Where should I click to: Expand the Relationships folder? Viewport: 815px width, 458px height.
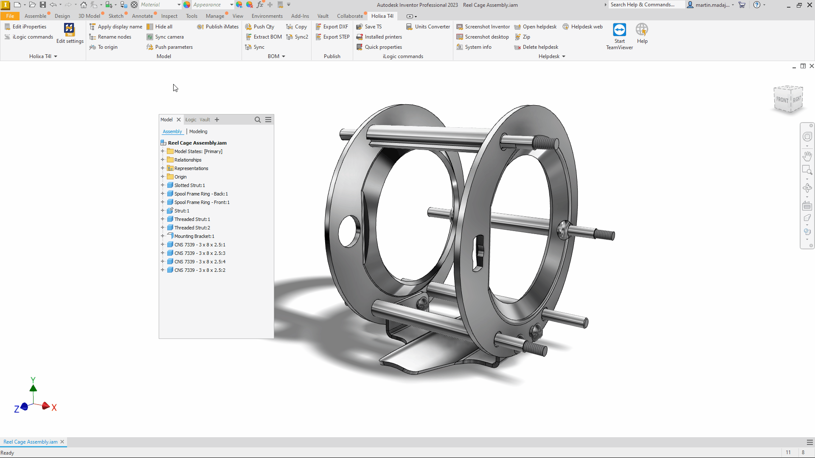pyautogui.click(x=163, y=160)
